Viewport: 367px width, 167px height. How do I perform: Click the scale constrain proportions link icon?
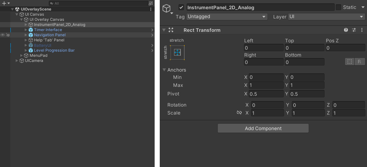239,113
